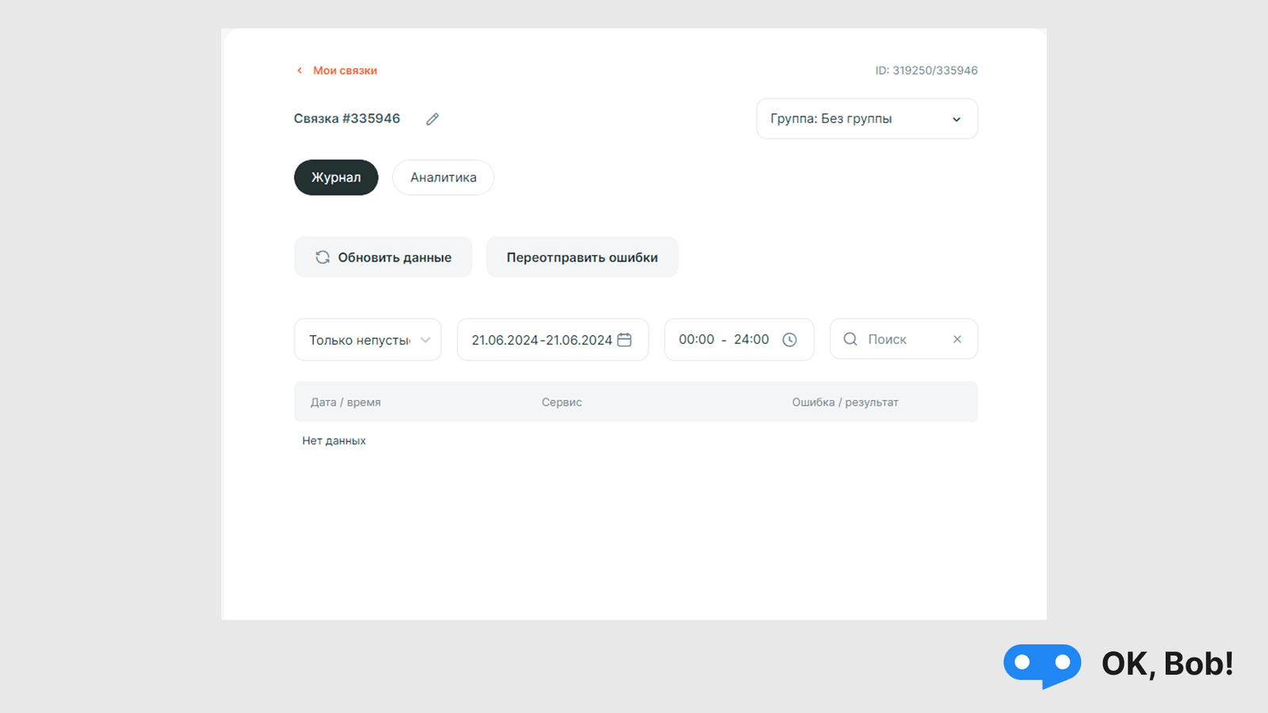
Task: Open the Группа: Без группы dropdown
Action: pos(867,119)
